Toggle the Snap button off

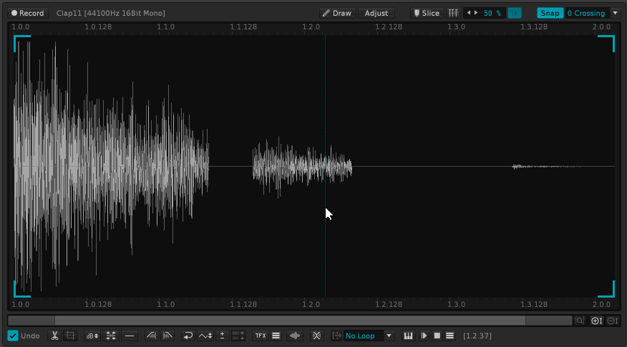click(x=550, y=13)
